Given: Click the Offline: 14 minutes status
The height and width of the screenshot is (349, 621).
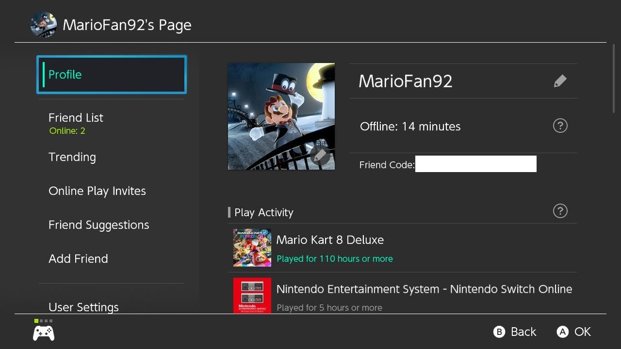Looking at the screenshot, I should (410, 127).
